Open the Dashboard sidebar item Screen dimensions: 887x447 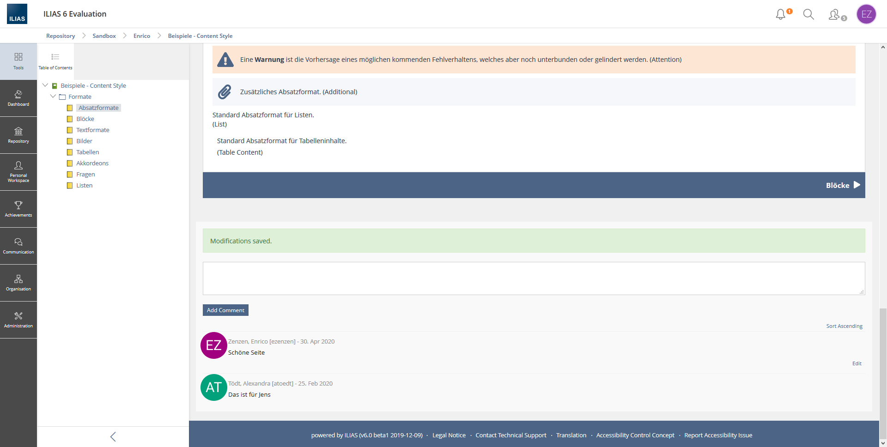[18, 98]
